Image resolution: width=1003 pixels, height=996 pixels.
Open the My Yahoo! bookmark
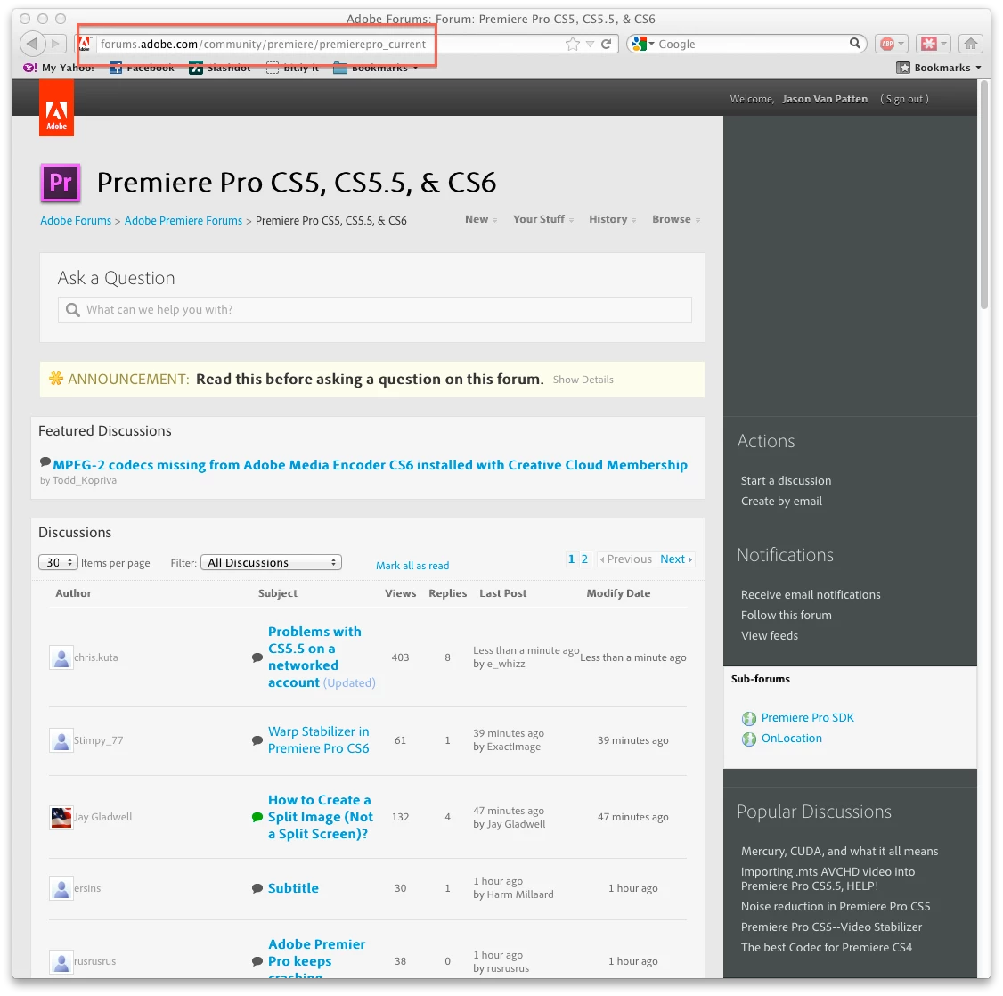coord(58,68)
